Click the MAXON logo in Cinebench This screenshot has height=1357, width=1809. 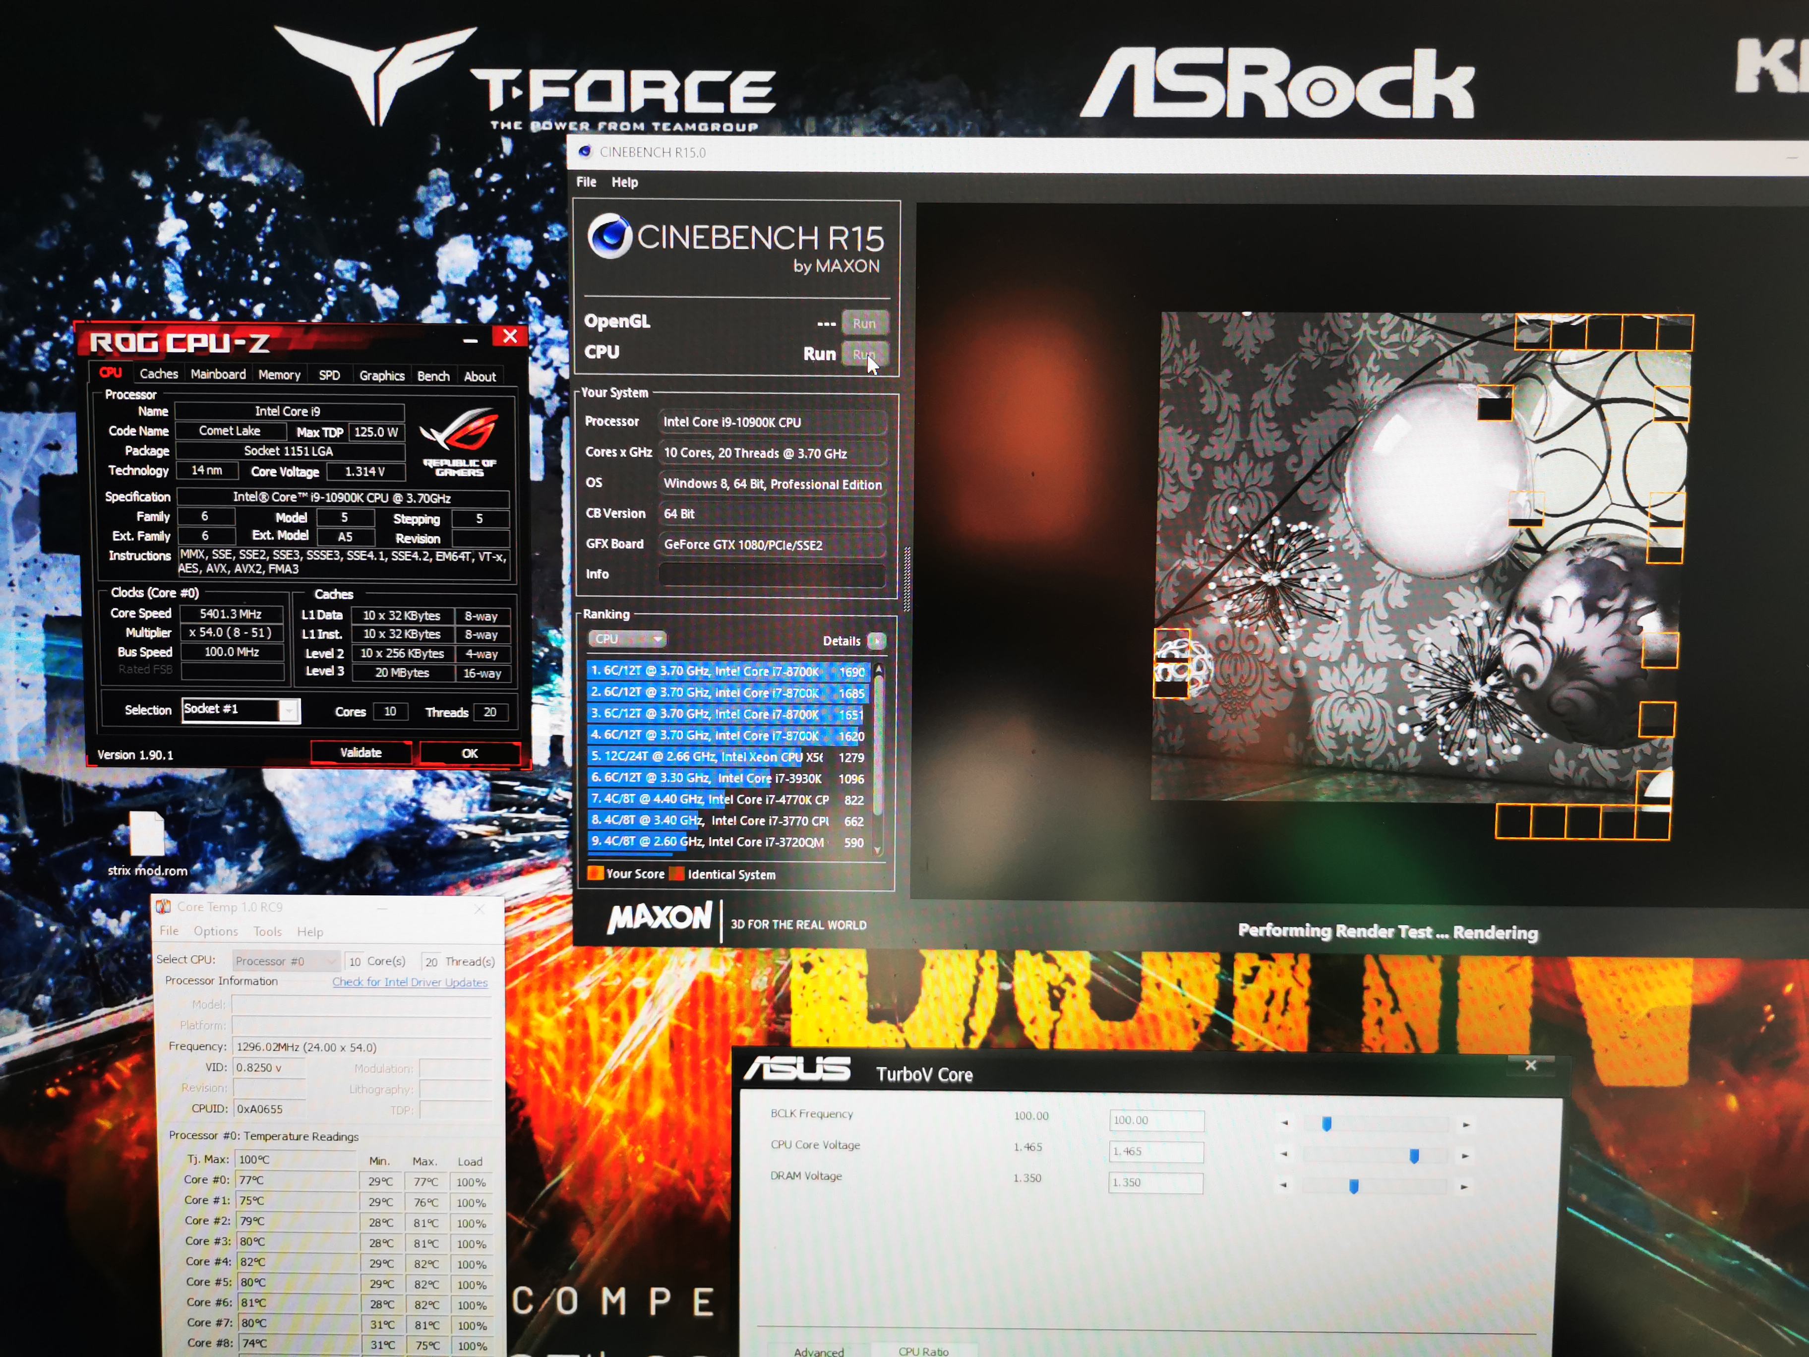[659, 919]
